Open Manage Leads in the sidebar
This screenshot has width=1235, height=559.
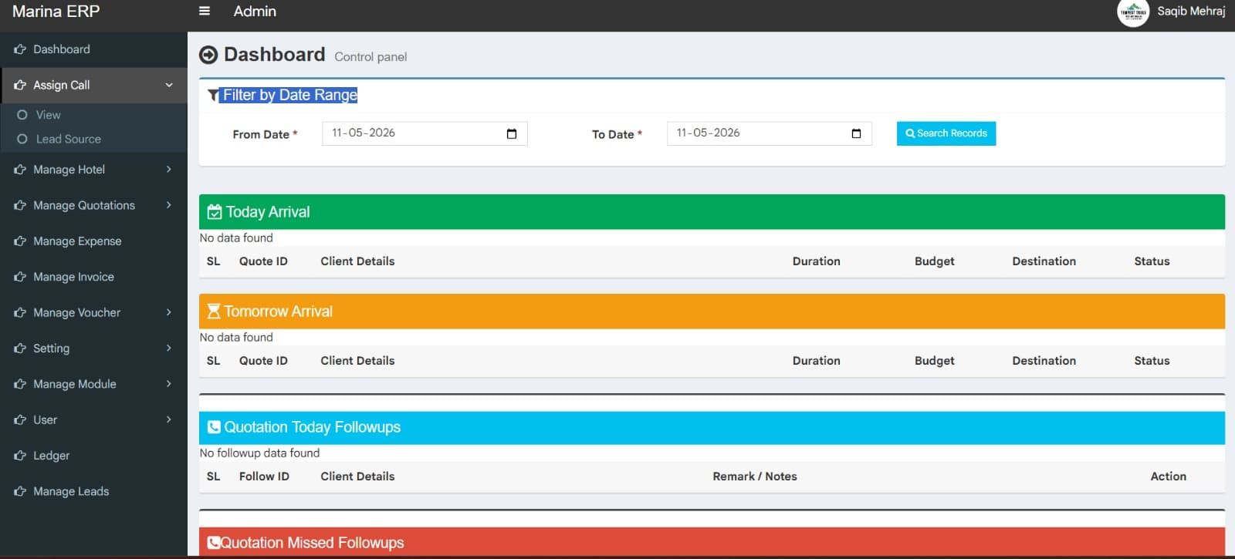point(93,491)
